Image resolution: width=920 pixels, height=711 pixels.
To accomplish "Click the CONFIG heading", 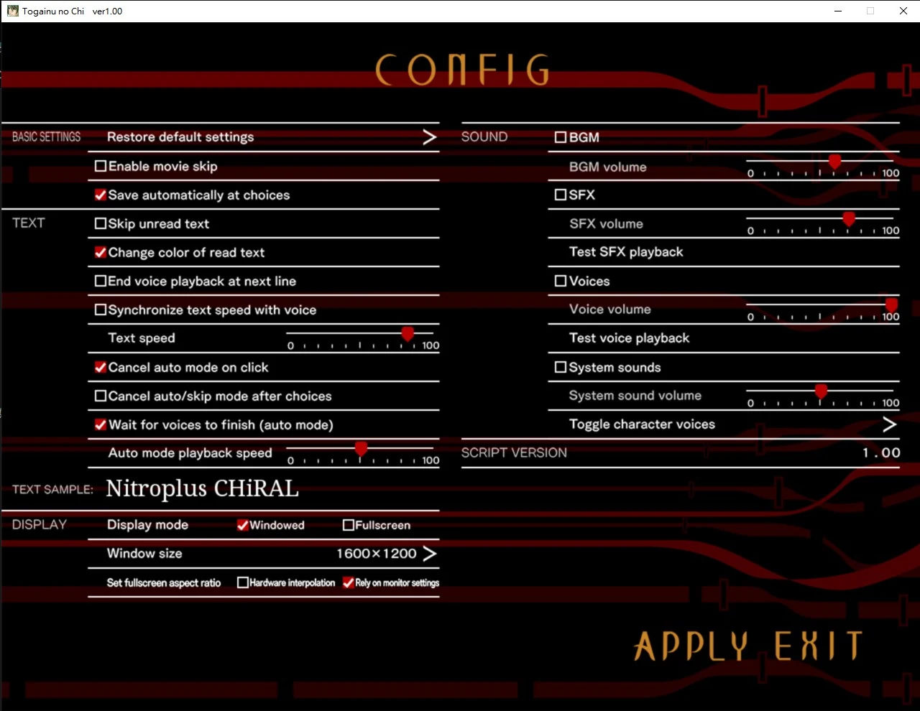I will point(463,70).
